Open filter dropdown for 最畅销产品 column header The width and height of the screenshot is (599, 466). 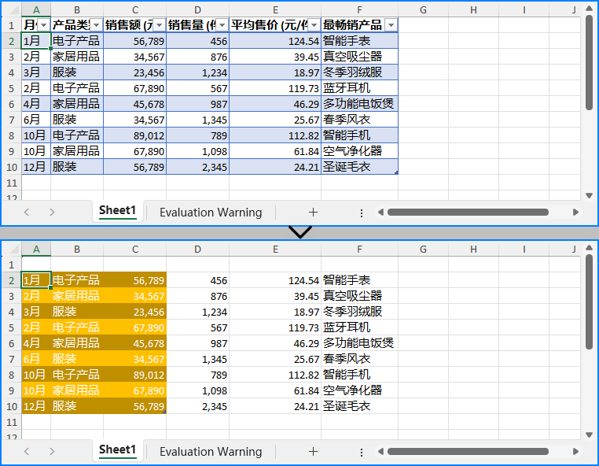pos(391,25)
